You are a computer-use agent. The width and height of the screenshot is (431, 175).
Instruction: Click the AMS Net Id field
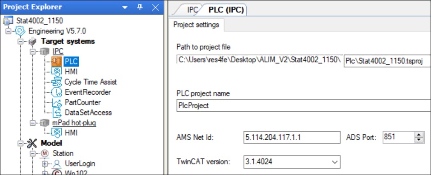291,137
